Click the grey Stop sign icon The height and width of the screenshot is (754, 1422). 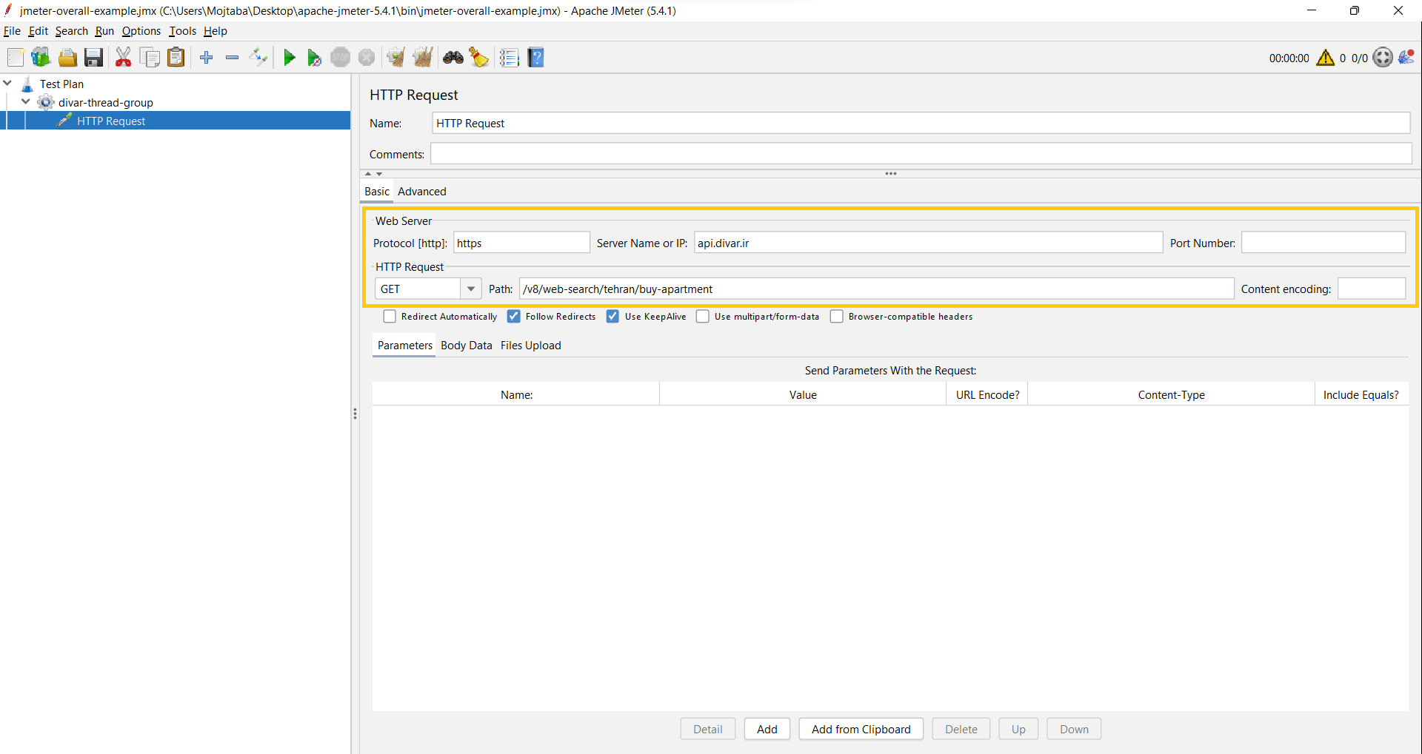[341, 58]
